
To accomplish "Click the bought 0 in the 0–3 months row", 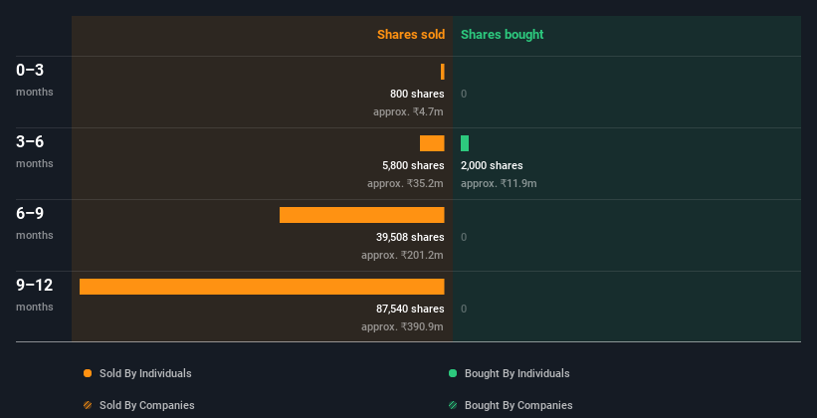I will click(x=464, y=94).
